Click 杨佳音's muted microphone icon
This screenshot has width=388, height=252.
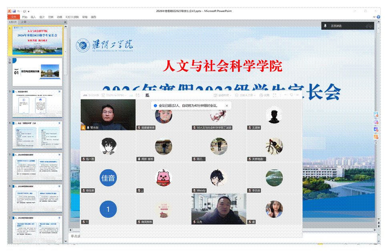tap(83, 190)
